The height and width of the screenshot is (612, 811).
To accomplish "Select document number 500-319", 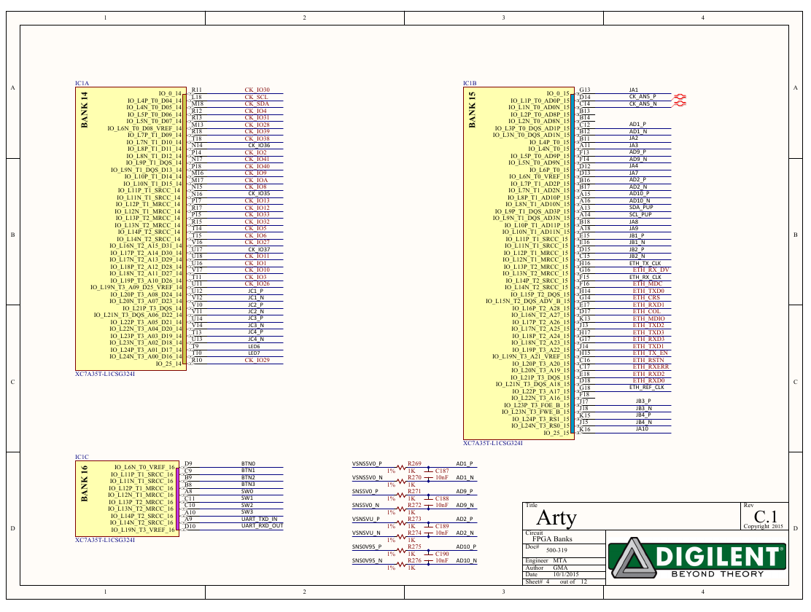I will [x=556, y=551].
